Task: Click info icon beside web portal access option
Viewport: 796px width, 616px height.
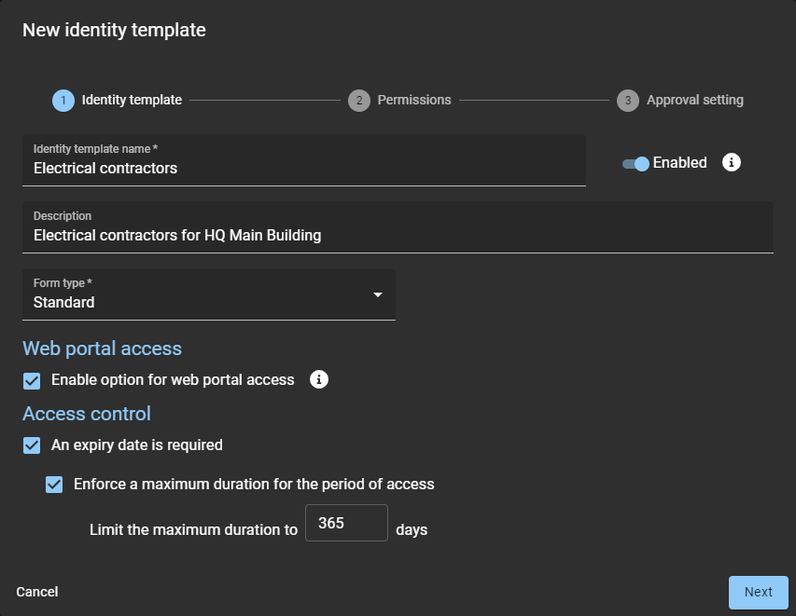Action: click(x=319, y=379)
